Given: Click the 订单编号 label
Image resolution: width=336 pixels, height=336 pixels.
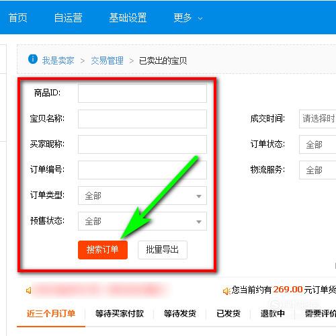Looking at the screenshot, I should [47, 169].
